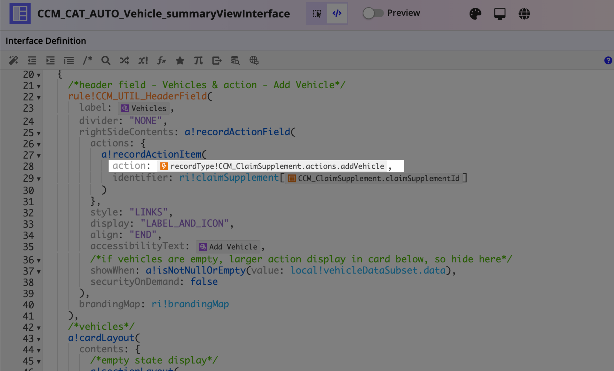
Task: Click the outdent icon in editor toolbar
Action: click(32, 61)
